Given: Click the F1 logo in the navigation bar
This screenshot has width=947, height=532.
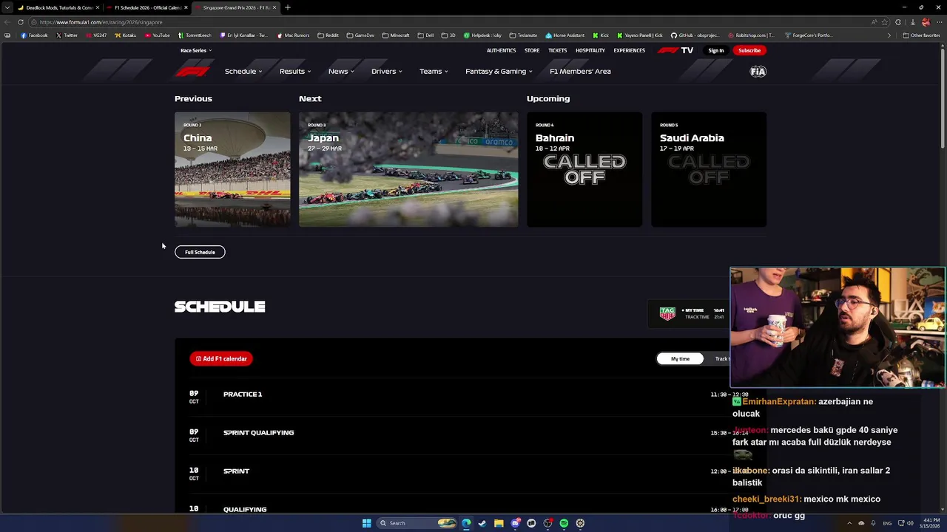Looking at the screenshot, I should (192, 72).
